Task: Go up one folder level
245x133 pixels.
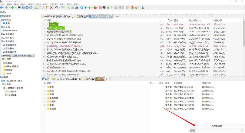Action: point(12,8)
